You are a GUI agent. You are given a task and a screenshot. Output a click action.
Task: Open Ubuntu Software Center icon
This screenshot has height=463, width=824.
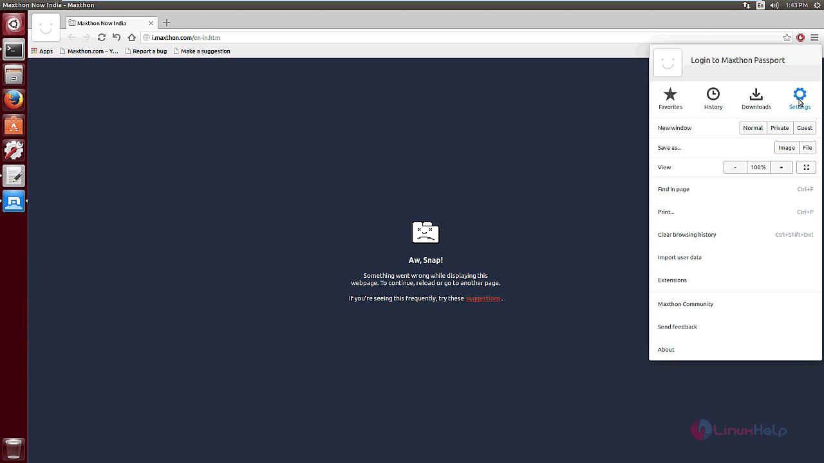click(x=14, y=125)
